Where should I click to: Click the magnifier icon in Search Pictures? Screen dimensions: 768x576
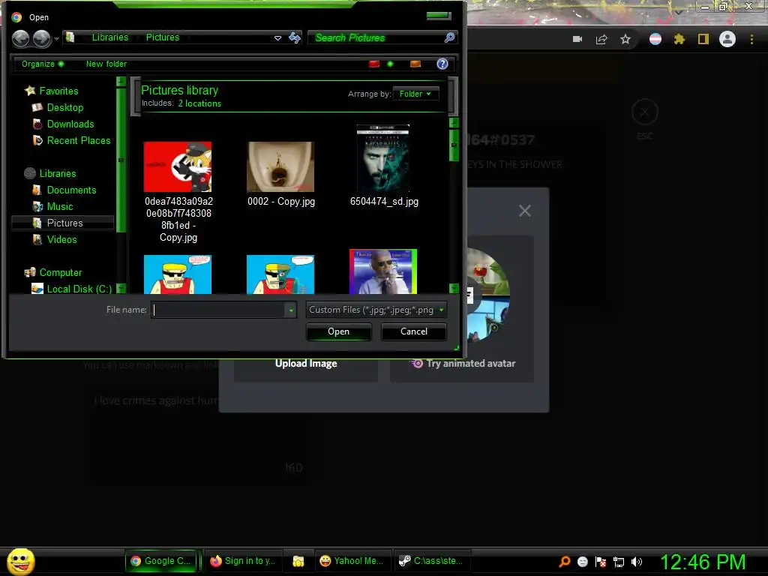449,37
